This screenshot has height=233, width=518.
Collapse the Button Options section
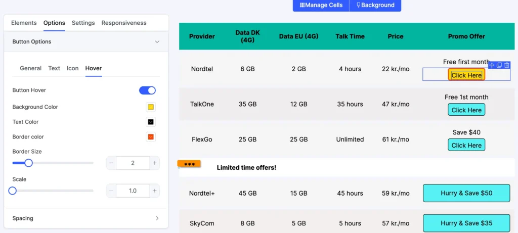(157, 42)
